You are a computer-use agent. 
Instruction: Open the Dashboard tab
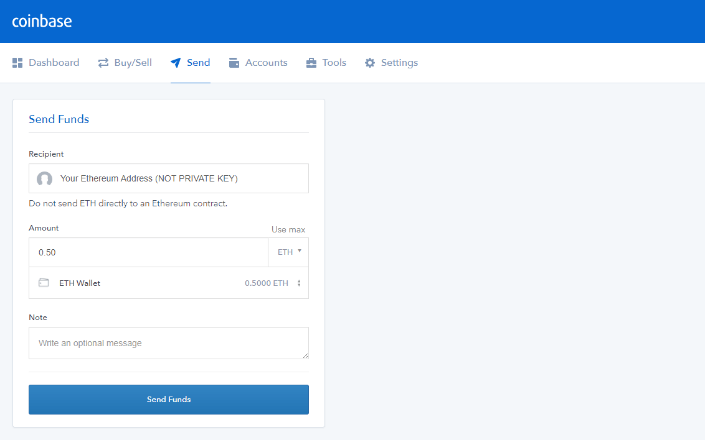click(x=46, y=63)
